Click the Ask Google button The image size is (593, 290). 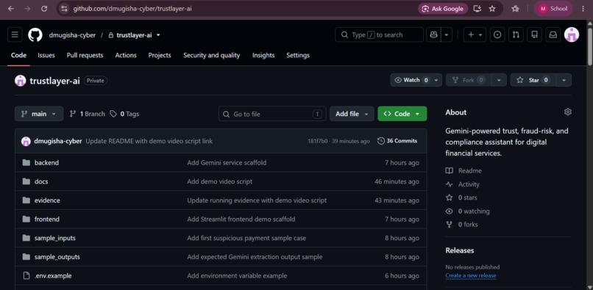pyautogui.click(x=443, y=9)
